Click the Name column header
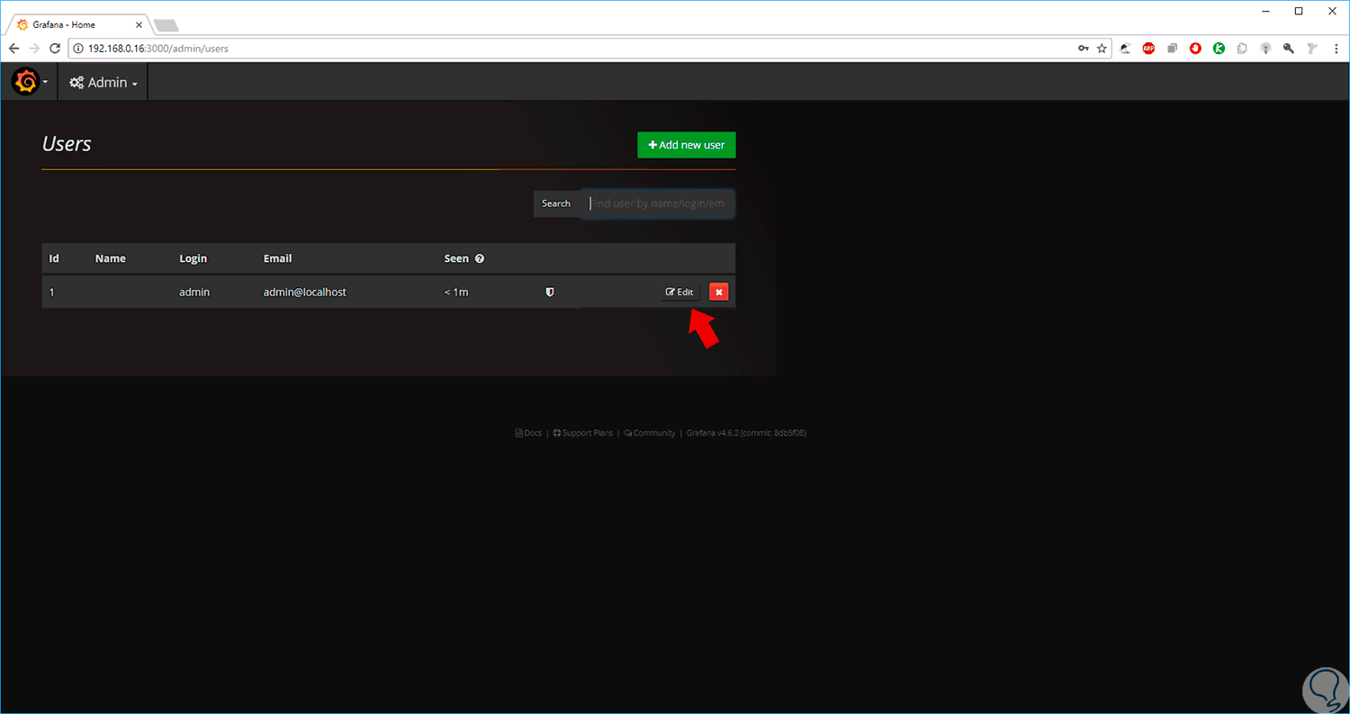The height and width of the screenshot is (714, 1350). coord(111,258)
